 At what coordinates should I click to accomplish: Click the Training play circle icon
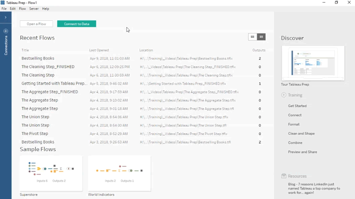point(284,95)
